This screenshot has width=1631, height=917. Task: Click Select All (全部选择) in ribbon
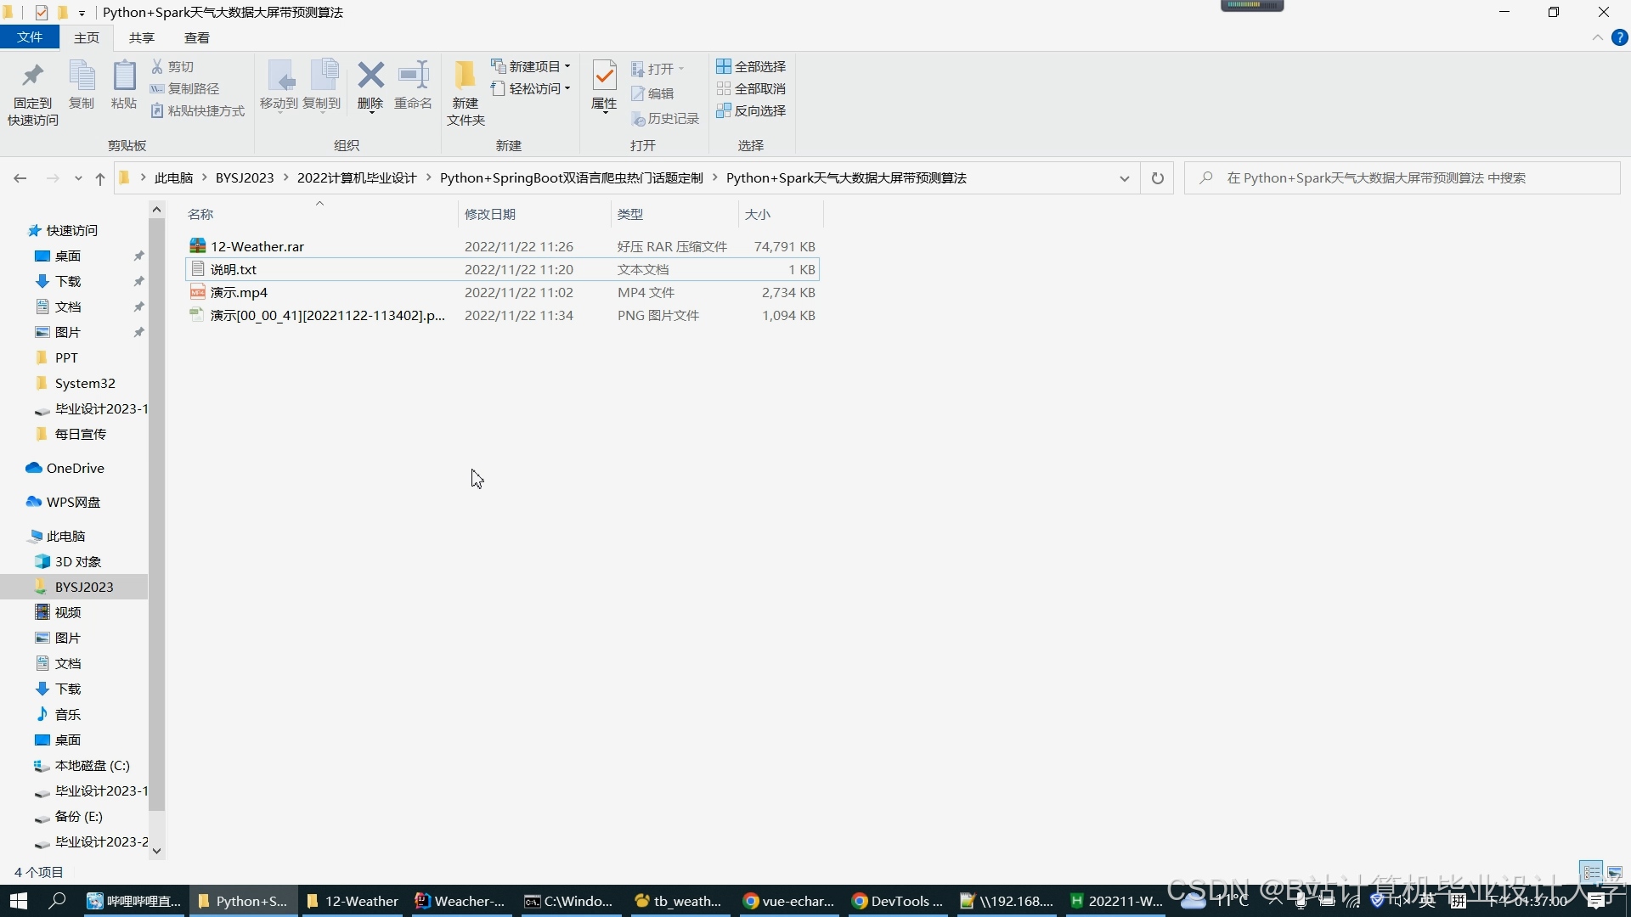point(751,66)
